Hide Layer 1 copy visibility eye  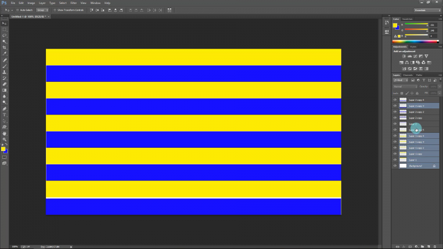395,154
